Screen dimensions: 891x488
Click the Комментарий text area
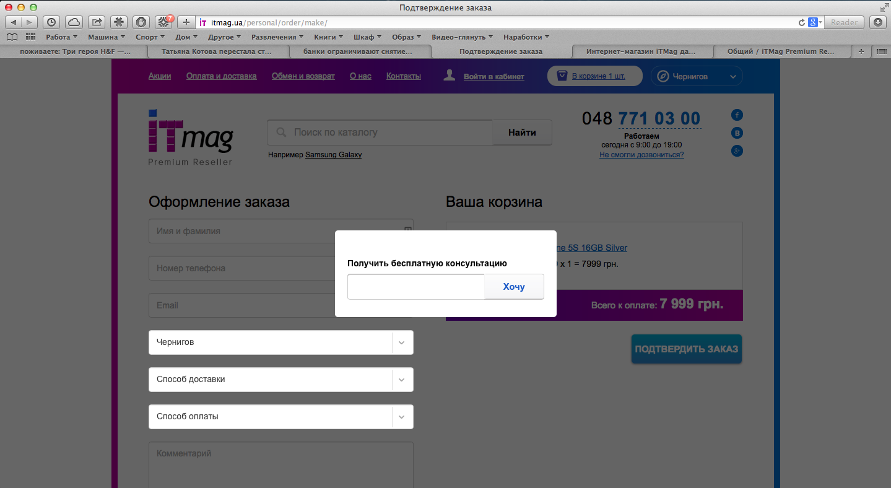(x=281, y=464)
